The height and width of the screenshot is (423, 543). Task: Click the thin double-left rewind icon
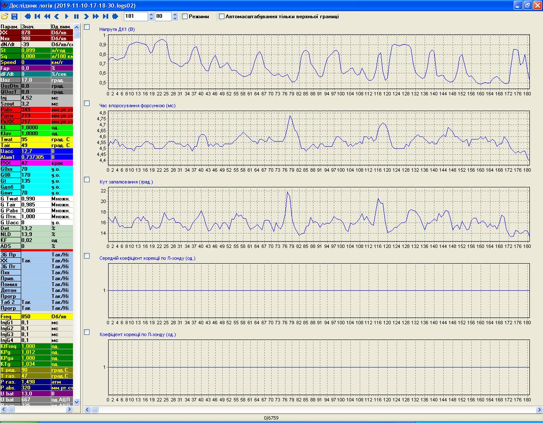pos(47,17)
